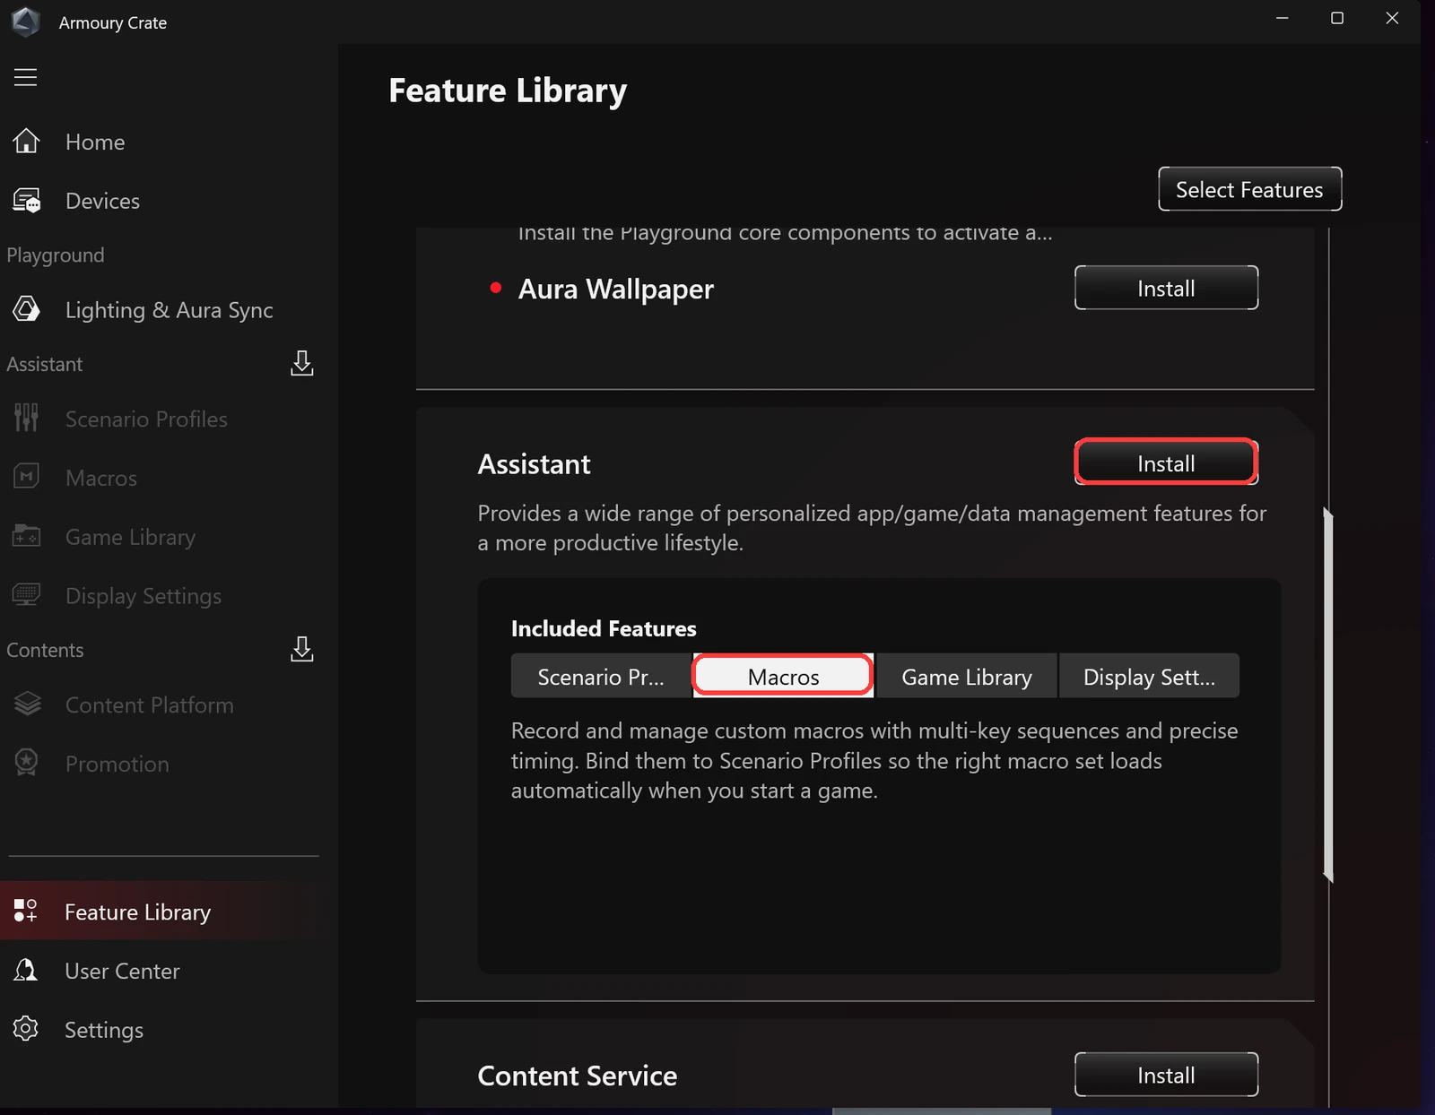Click the Scenario Profiles sidebar label
The width and height of the screenshot is (1435, 1115).
(x=146, y=419)
